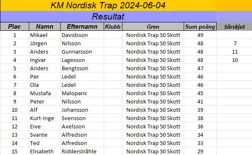Click the Namn column header
Image resolution: width=252 pixels, height=155 pixels.
click(x=45, y=27)
